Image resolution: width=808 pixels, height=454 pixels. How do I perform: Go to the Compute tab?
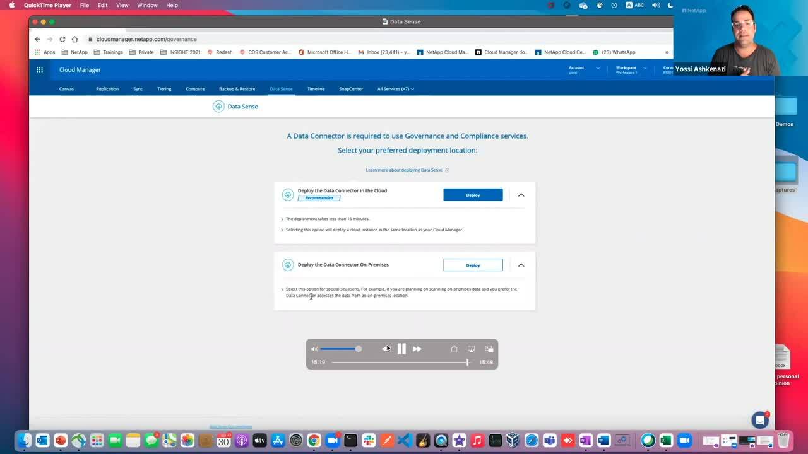pyautogui.click(x=195, y=89)
